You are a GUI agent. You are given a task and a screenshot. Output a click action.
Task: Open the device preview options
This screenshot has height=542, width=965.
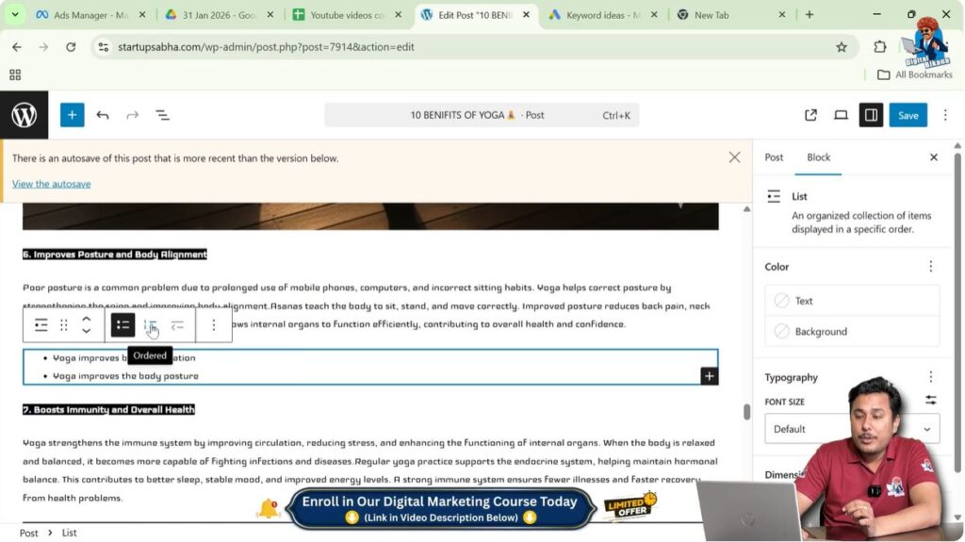841,115
